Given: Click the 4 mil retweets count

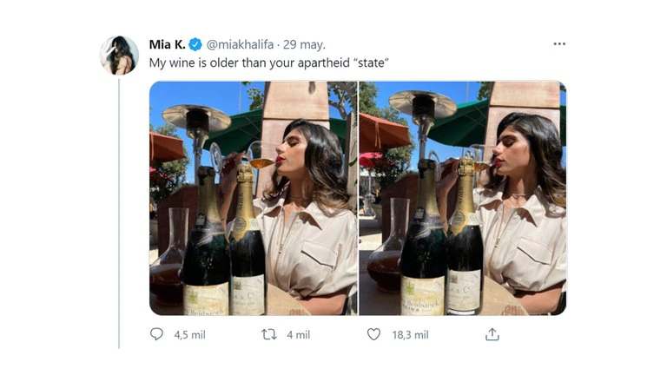Looking at the screenshot, I should pyautogui.click(x=298, y=334).
